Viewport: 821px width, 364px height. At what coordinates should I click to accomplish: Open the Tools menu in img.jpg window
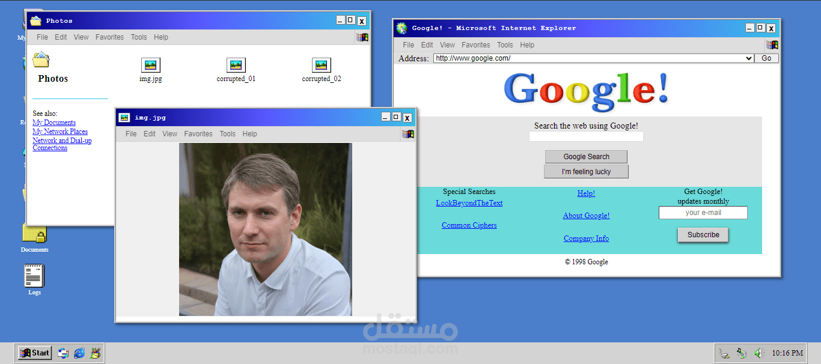228,134
